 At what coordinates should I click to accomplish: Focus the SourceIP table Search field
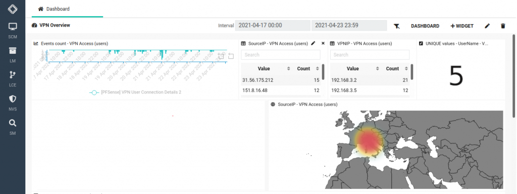point(281,55)
